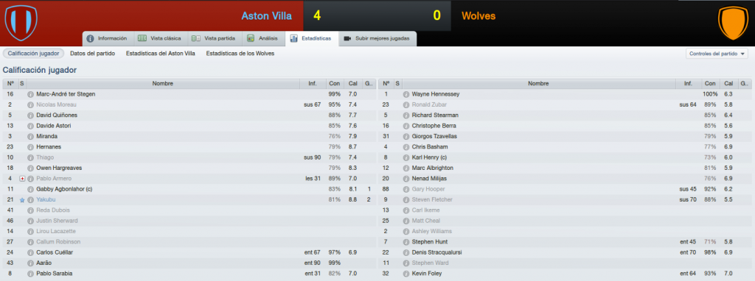Select the Calificación jugador view

[33, 53]
